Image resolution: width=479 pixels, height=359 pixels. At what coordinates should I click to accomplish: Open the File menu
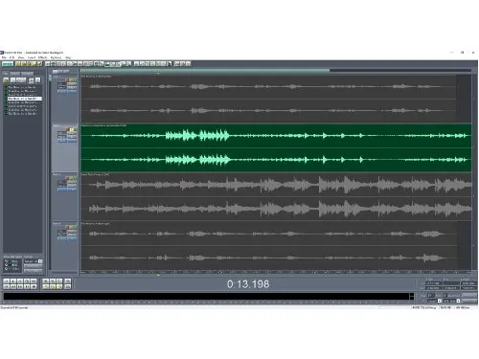click(x=4, y=57)
